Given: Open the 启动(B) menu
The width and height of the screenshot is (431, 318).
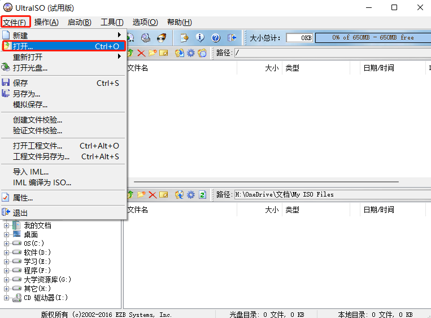Looking at the screenshot, I should pos(79,22).
